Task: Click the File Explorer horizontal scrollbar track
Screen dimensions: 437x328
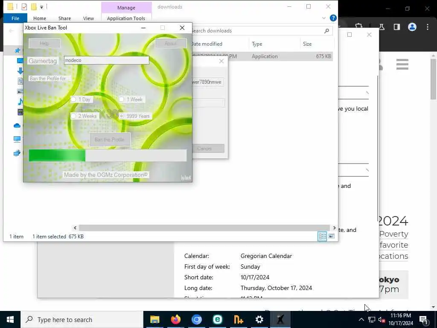Action: [x=204, y=228]
